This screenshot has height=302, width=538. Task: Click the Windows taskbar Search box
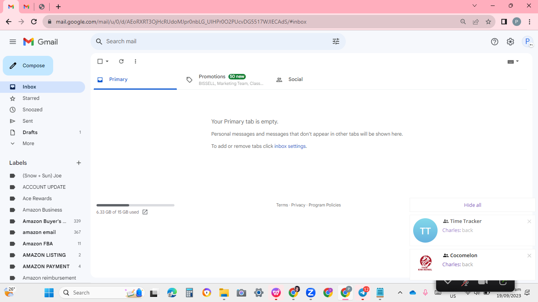[102, 293]
